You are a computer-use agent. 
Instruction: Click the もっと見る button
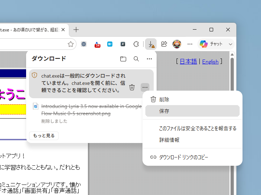pyautogui.click(x=44, y=136)
